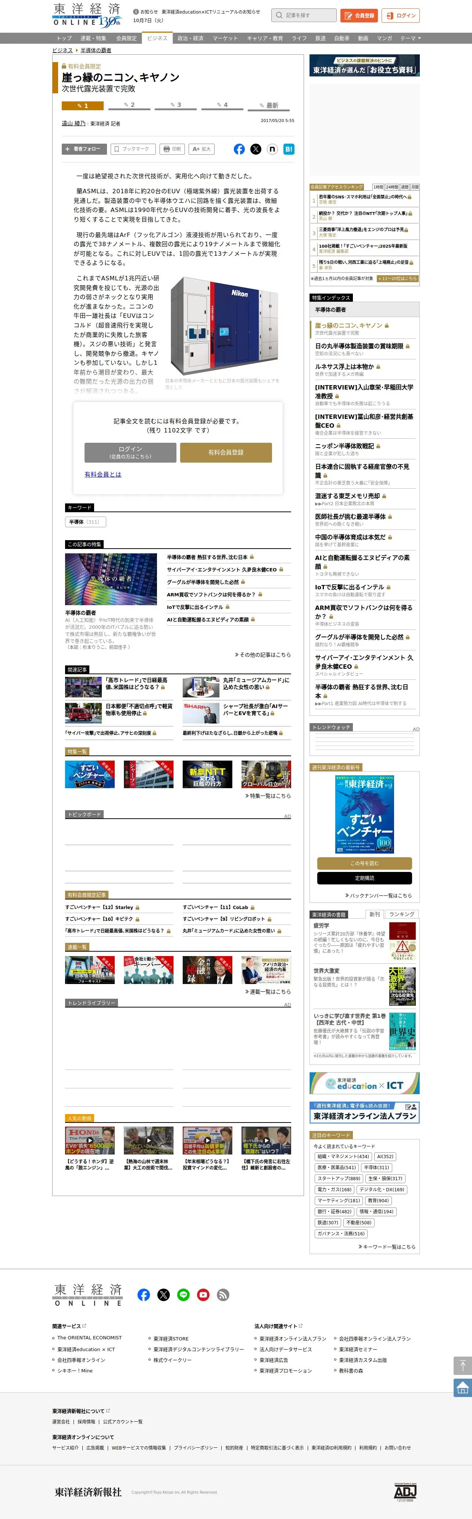Share article on note icon
Viewport: 472px width, 1519px height.
272,149
